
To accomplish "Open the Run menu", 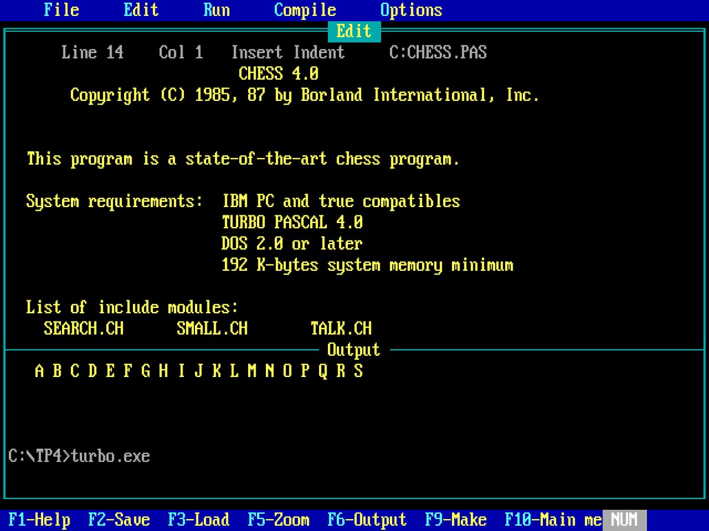I will [x=217, y=10].
